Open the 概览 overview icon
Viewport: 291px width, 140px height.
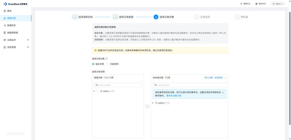coord(5,11)
